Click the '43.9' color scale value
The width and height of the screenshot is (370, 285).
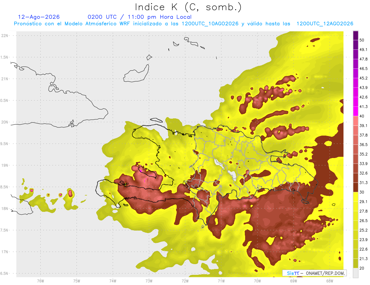tap(364, 88)
